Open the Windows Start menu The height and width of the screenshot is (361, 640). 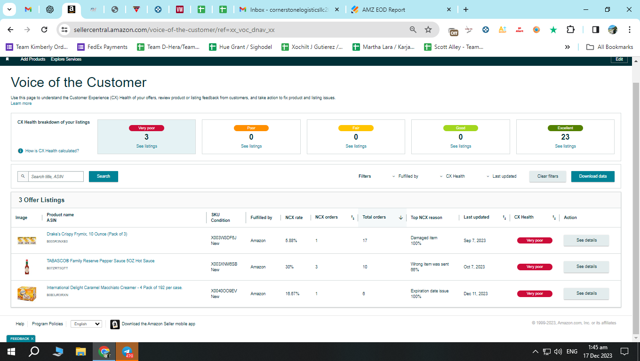(11, 352)
